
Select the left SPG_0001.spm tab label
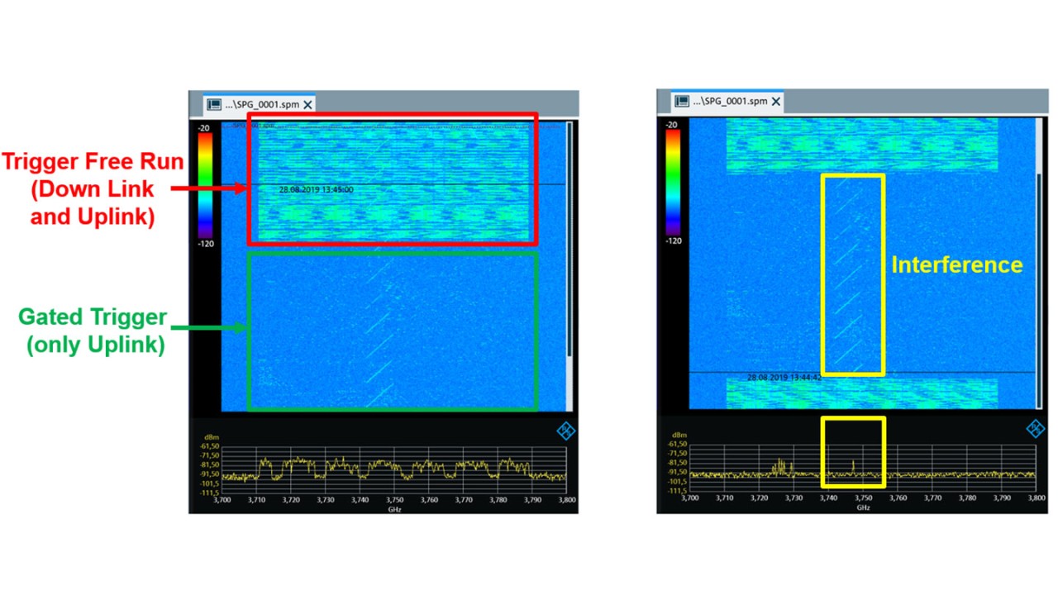(x=265, y=104)
